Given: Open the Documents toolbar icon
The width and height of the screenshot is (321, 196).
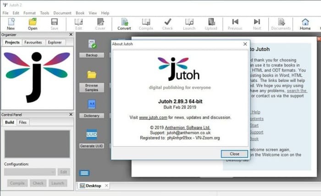Looking at the screenshot, I should [281, 22].
